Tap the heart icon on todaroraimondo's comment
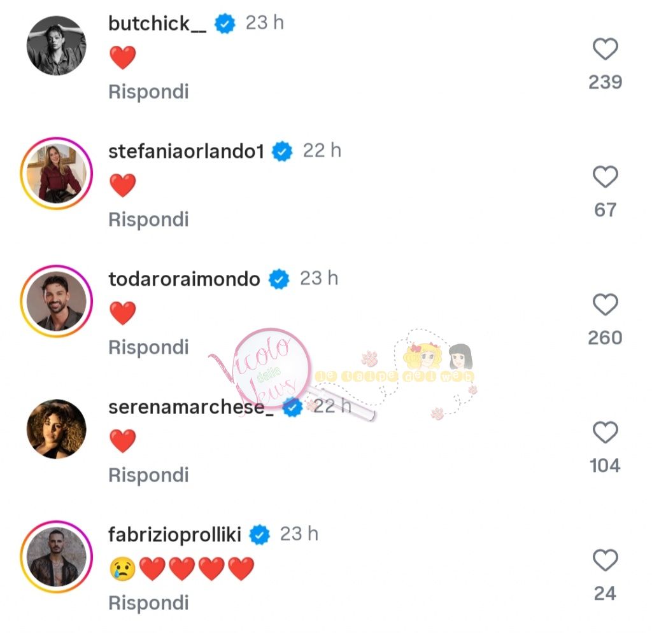This screenshot has width=652, height=633. click(605, 305)
